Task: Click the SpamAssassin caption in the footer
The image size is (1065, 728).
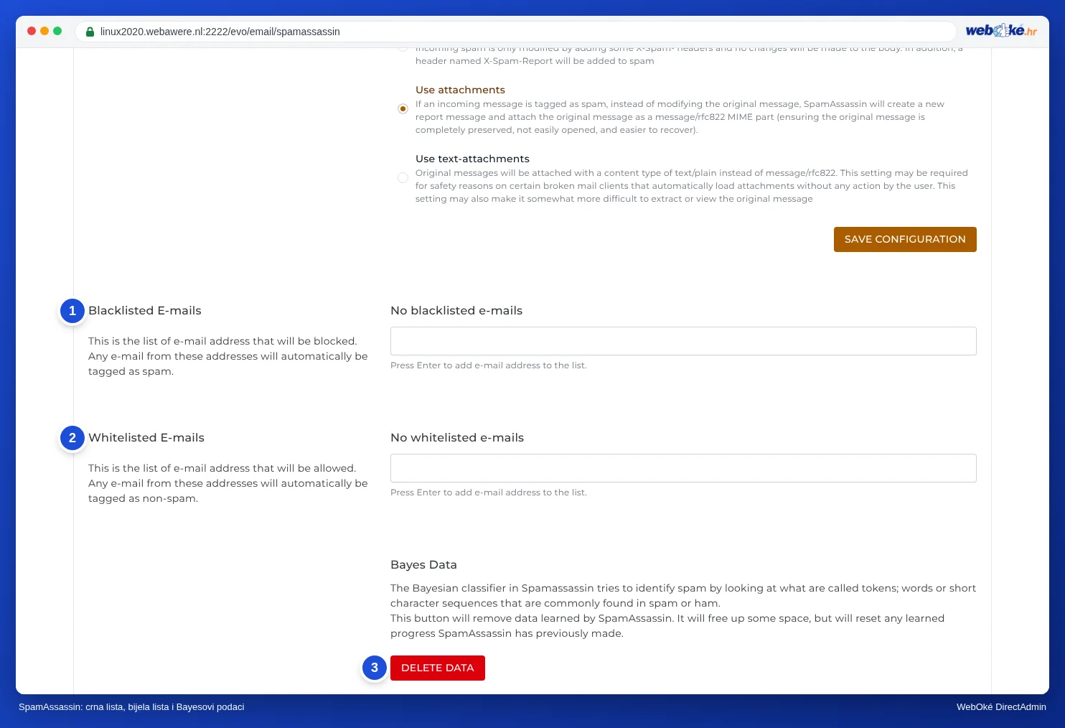Action: 131,707
